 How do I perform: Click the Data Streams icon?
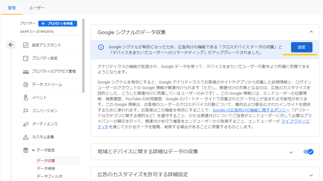26,85
